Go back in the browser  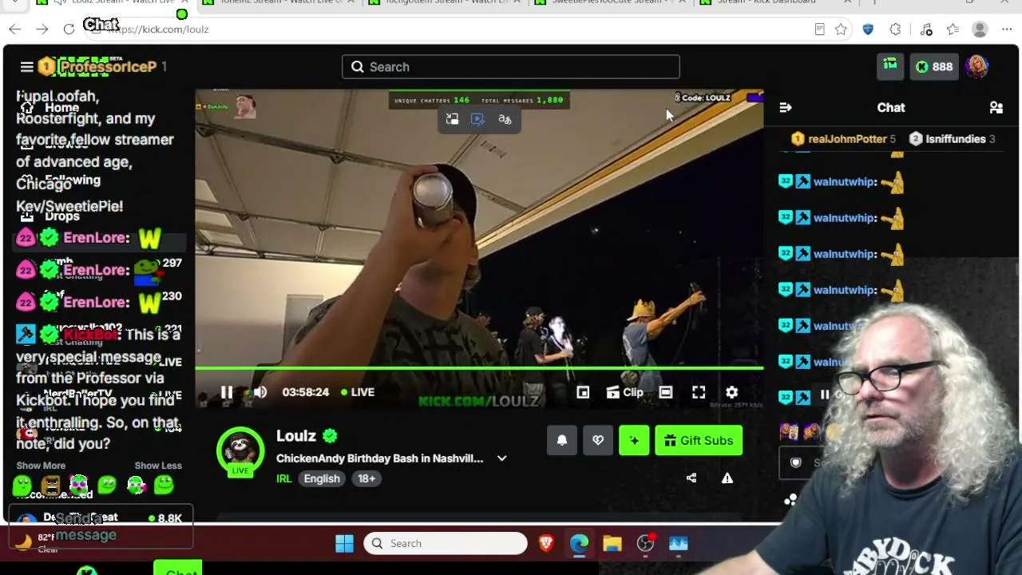(15, 30)
